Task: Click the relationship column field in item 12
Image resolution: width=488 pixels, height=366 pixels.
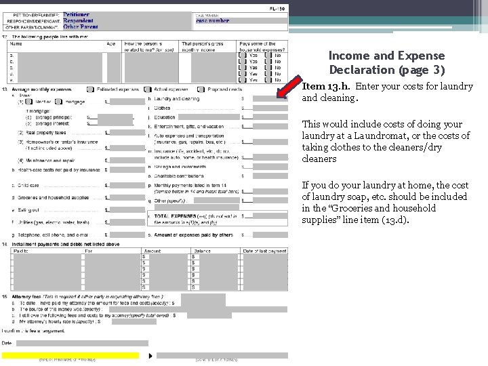Action: point(151,68)
